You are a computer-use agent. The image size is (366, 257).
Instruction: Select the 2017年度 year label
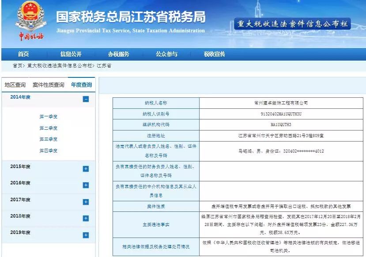[20, 199]
